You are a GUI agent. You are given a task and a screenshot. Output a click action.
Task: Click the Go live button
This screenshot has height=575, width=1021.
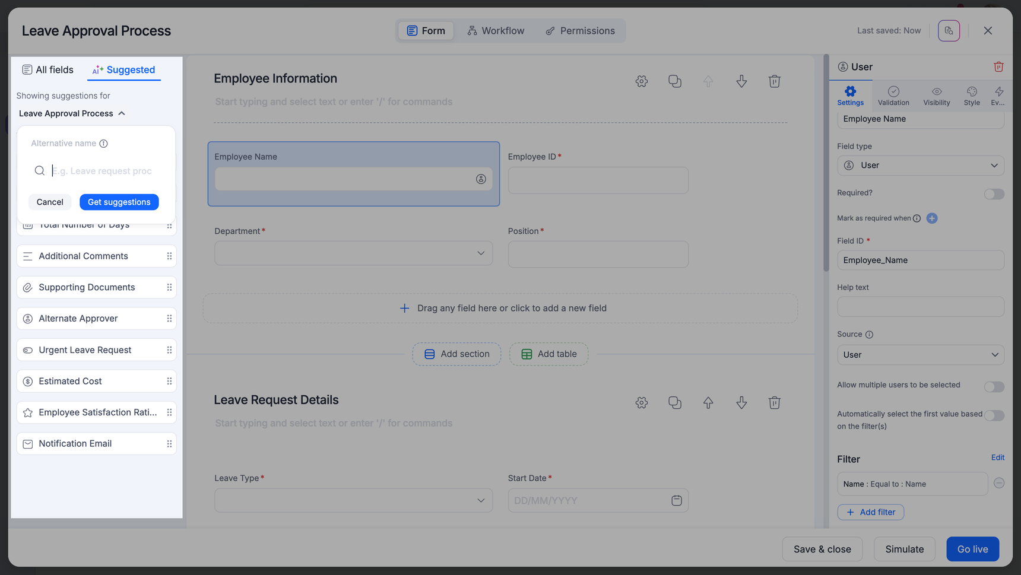[972, 549]
